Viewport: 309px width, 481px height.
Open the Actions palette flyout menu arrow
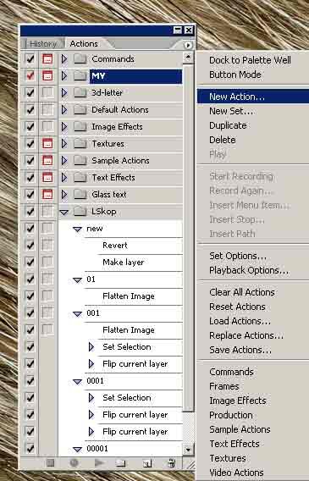pos(188,46)
